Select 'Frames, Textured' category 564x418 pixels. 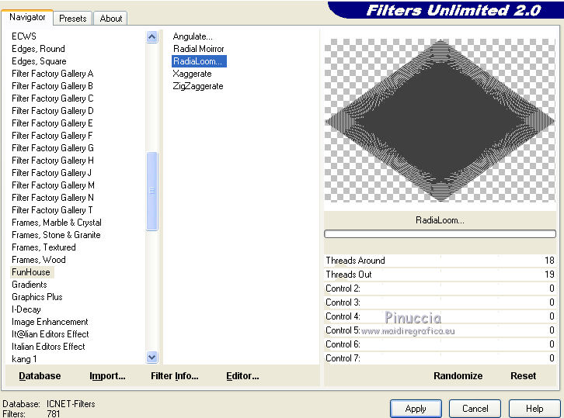[x=44, y=247]
